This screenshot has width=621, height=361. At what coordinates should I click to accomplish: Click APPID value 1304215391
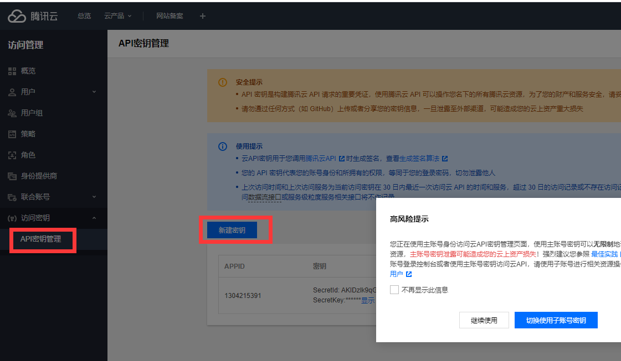coord(243,296)
